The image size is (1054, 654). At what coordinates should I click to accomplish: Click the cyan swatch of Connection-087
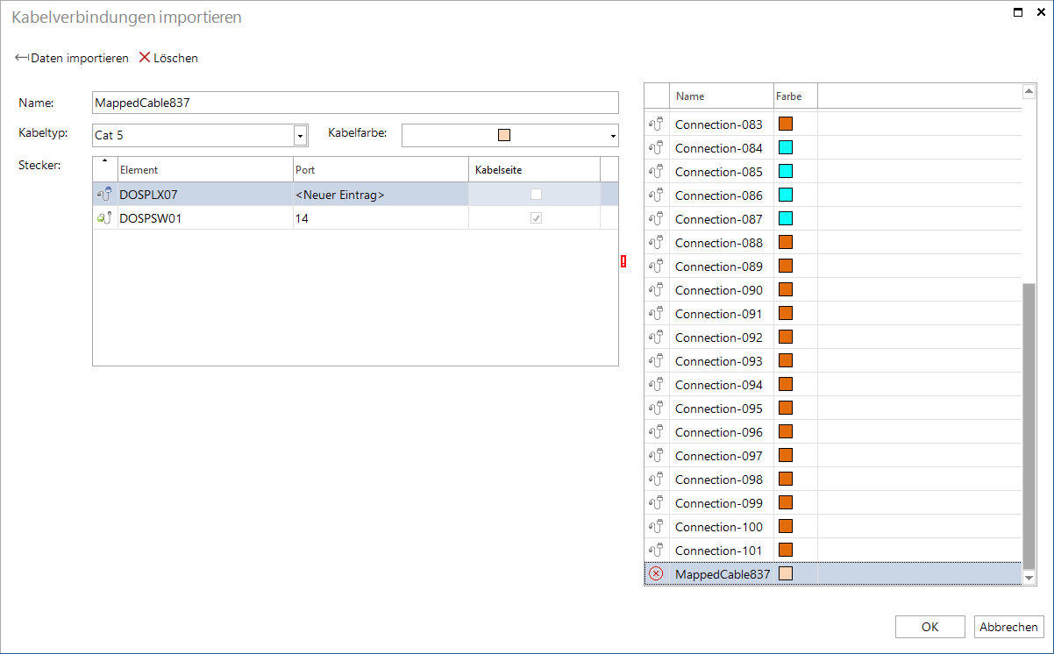(786, 219)
